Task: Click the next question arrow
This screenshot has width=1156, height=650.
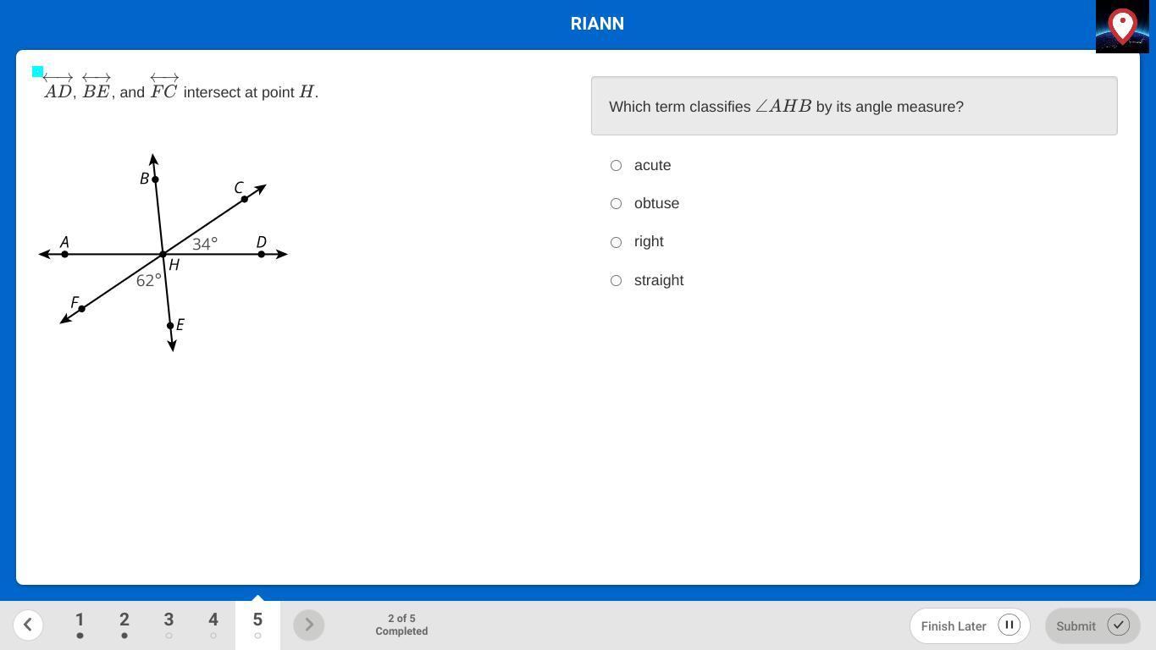Action: coord(309,625)
